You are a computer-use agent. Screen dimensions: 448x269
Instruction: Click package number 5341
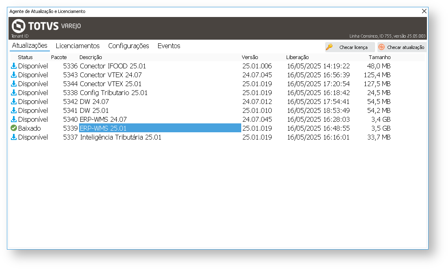[70, 110]
